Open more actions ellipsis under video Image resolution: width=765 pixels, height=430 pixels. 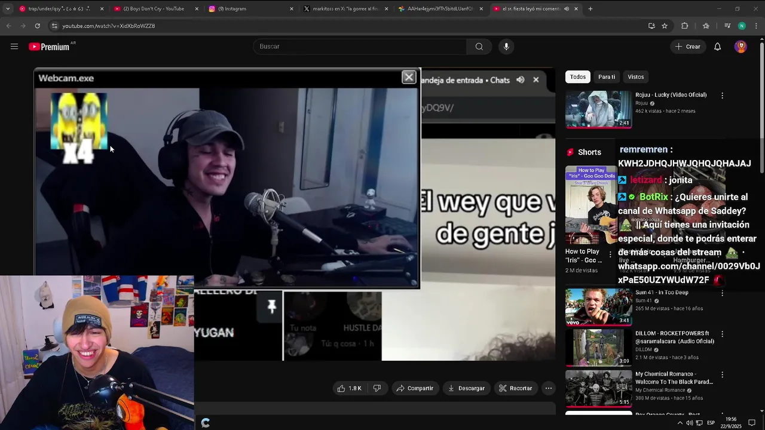pos(549,388)
